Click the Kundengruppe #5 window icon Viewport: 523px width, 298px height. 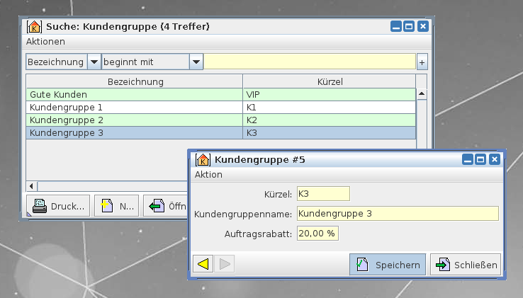point(203,160)
